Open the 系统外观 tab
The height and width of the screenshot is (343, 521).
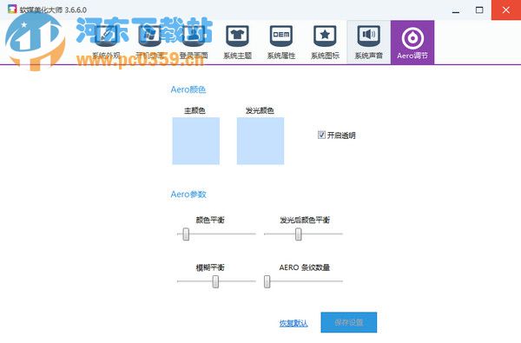106,43
